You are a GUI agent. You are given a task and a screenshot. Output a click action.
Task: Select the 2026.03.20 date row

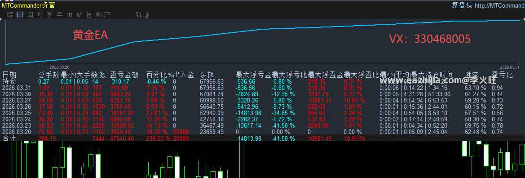click(x=17, y=132)
